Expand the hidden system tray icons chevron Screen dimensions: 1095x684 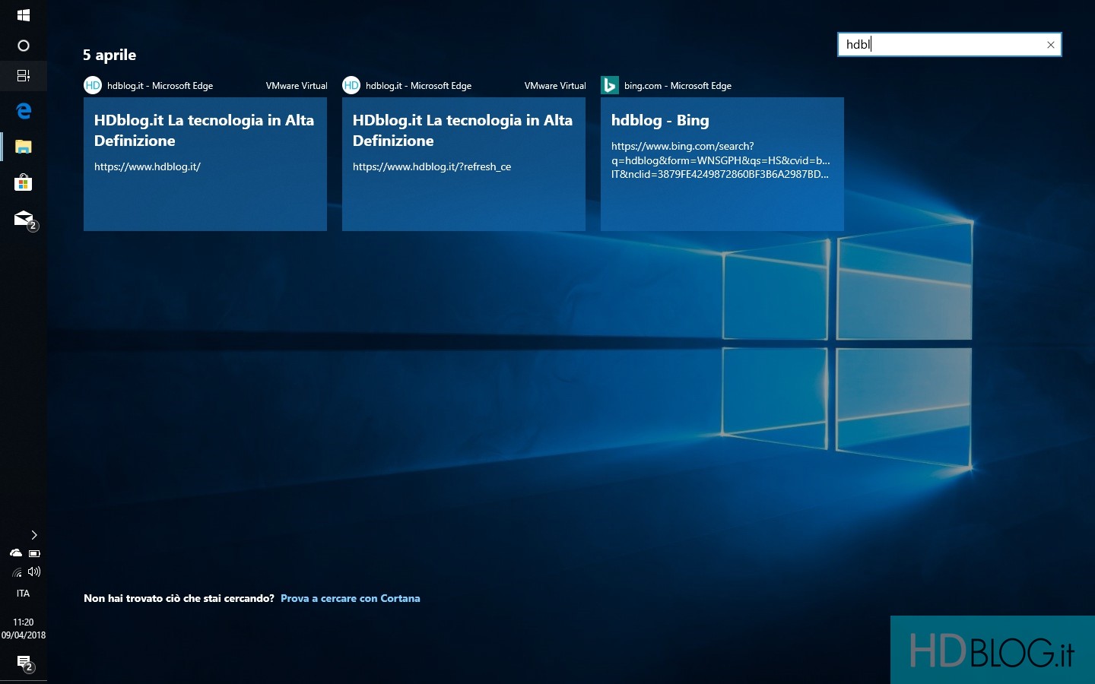click(x=33, y=535)
